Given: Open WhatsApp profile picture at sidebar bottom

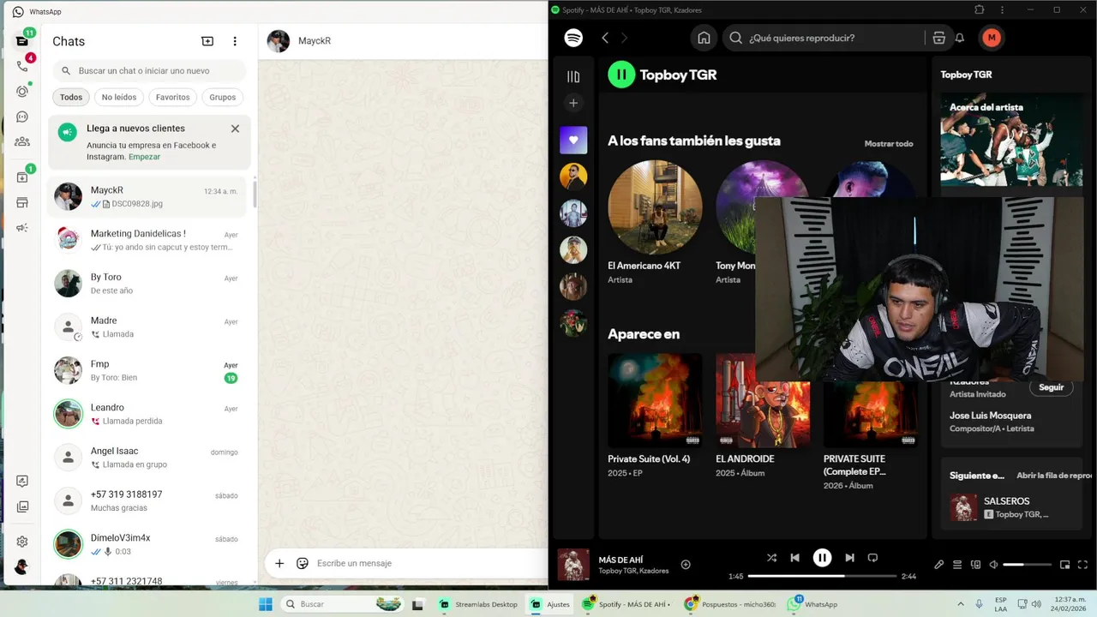Looking at the screenshot, I should click(x=22, y=567).
